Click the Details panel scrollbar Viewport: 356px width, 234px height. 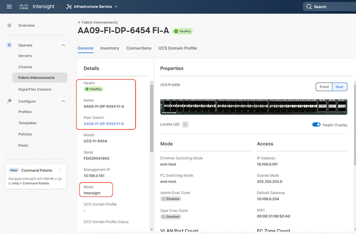click(x=151, y=118)
